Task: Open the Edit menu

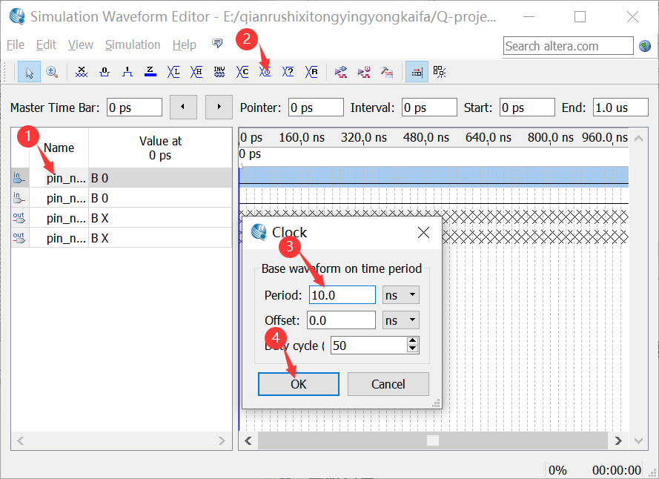Action: (46, 44)
